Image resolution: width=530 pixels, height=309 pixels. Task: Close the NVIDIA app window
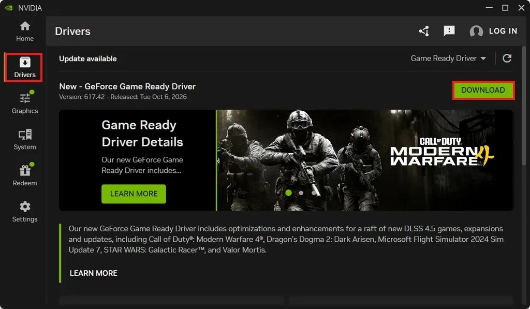521,7
